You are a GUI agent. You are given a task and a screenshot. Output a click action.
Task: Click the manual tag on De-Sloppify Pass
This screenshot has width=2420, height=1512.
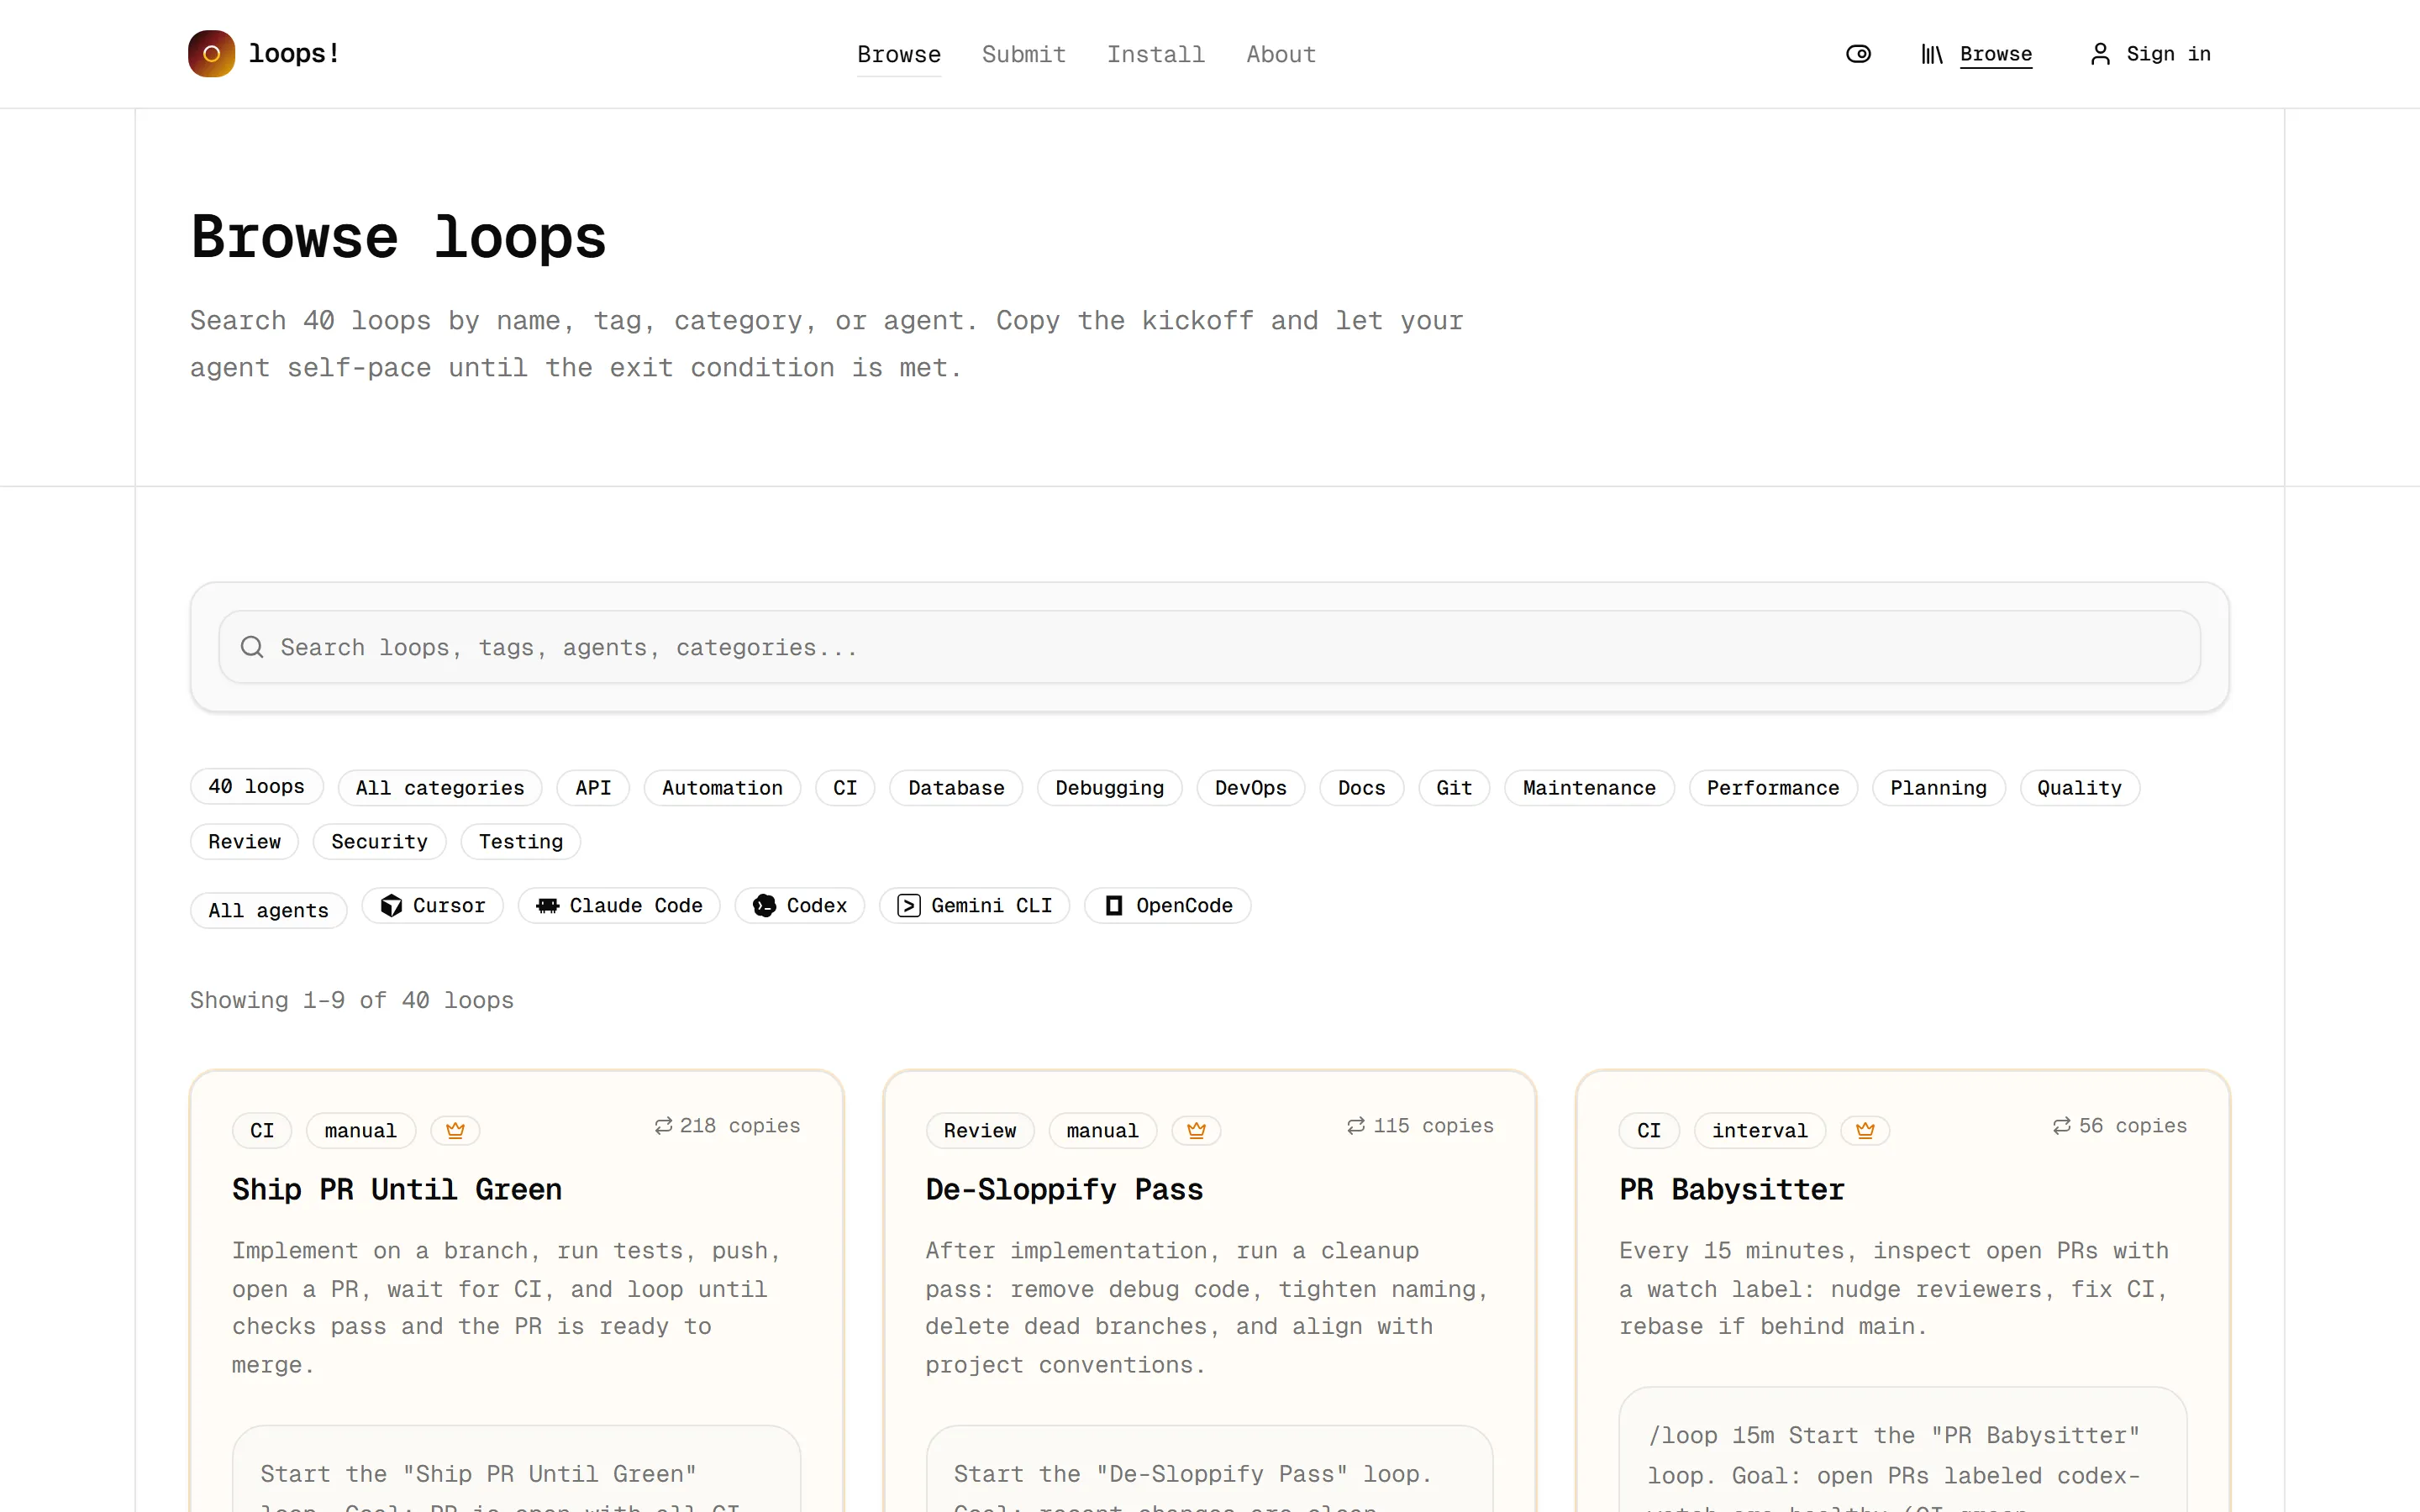pos(1102,1131)
